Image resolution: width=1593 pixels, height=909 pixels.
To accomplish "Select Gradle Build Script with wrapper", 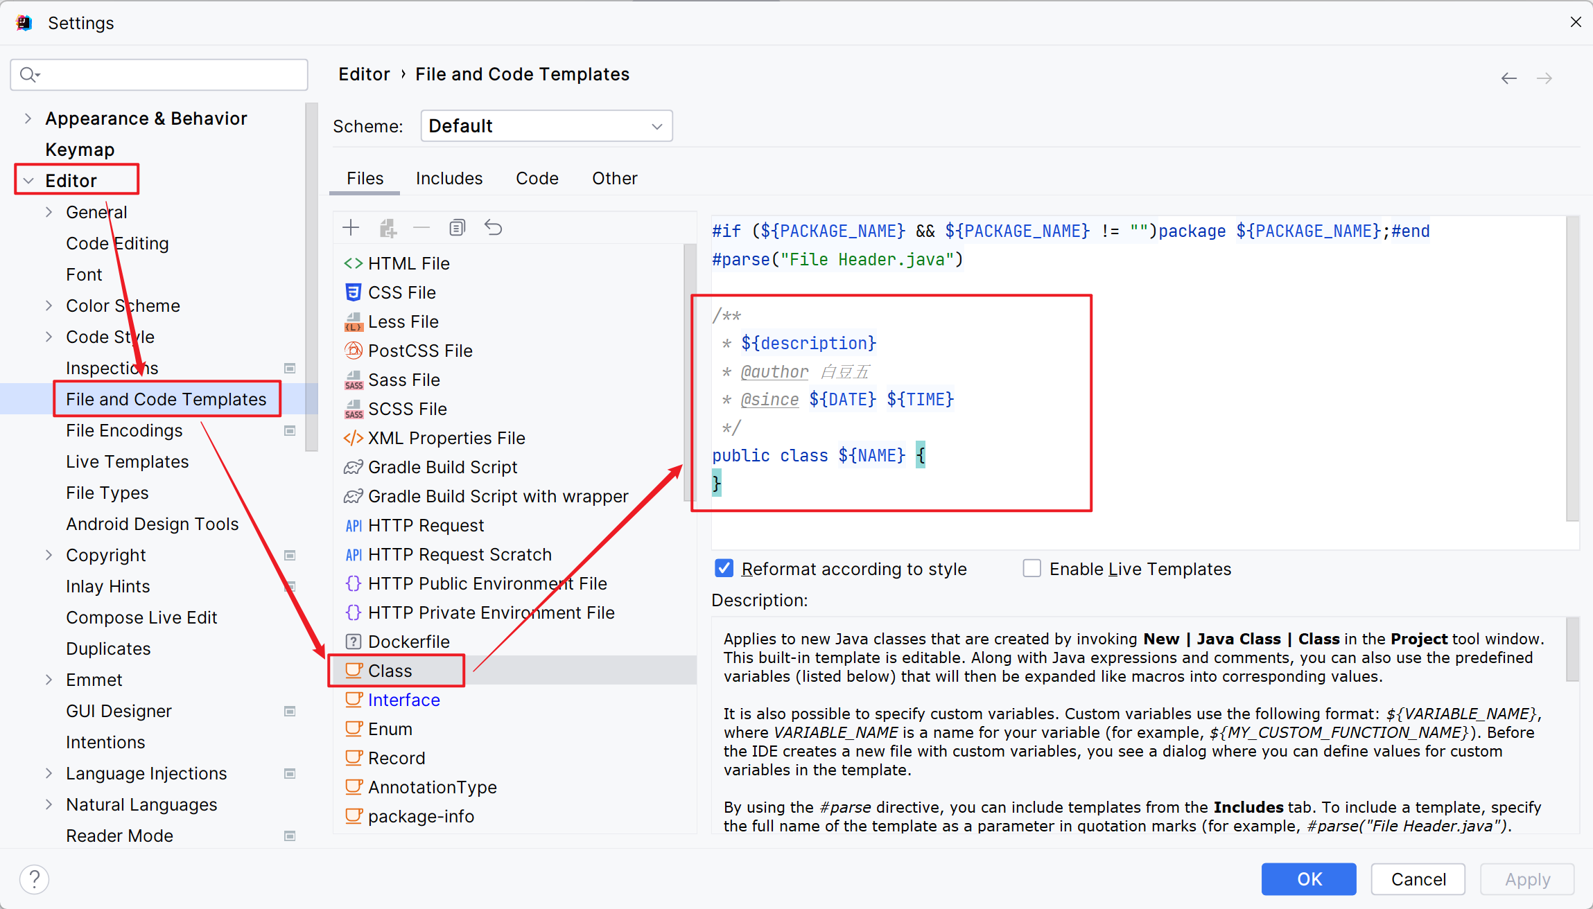I will (x=498, y=496).
